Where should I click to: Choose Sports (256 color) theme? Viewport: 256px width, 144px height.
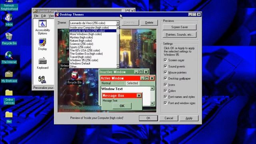[93, 47]
